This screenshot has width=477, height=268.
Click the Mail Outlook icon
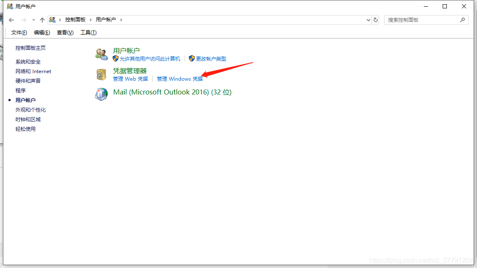[101, 94]
